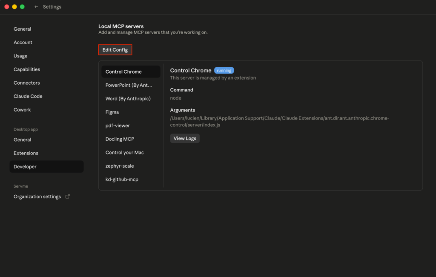Select the PowerPoint (By Ant… server
The image size is (436, 277).
[x=131, y=85]
